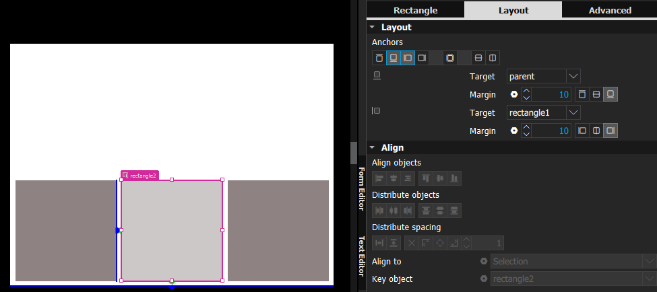Align objects to left edges
657x292 pixels.
[x=379, y=178]
